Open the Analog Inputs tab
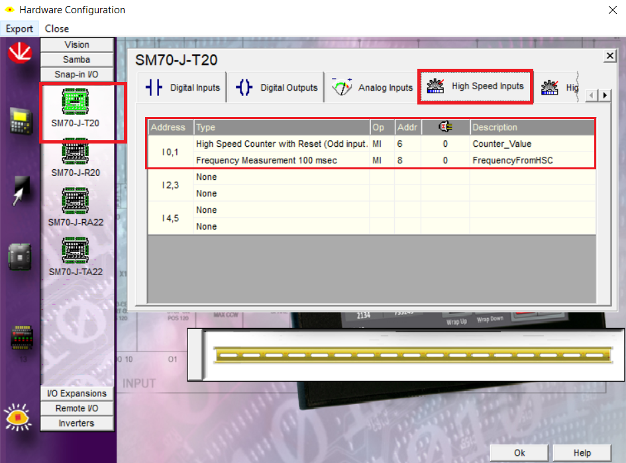The image size is (626, 463). click(371, 87)
